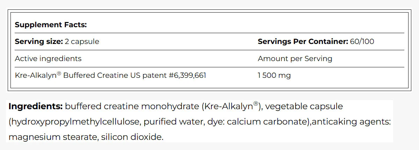Click buffered creatine monohydrate text
Screen dimensions: 419x150
(131, 106)
